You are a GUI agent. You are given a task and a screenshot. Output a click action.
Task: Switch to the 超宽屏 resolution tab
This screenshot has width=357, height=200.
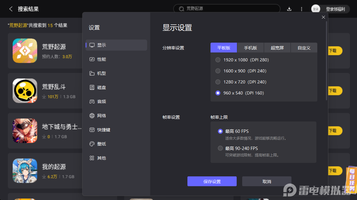(x=277, y=48)
